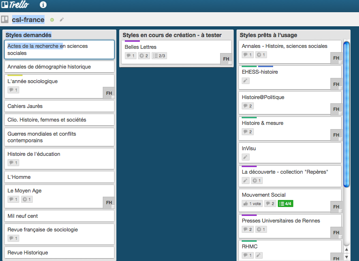Image resolution: width=359 pixels, height=261 pixels.
Task: Click FH member avatar on Belles Lettres
Action: pyautogui.click(x=226, y=59)
